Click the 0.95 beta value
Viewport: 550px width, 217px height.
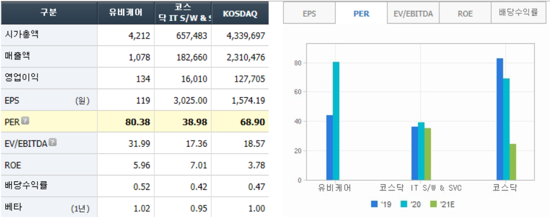click(x=199, y=209)
